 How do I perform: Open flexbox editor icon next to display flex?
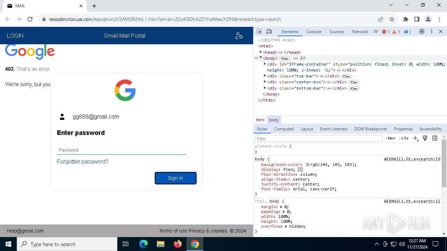click(x=300, y=169)
